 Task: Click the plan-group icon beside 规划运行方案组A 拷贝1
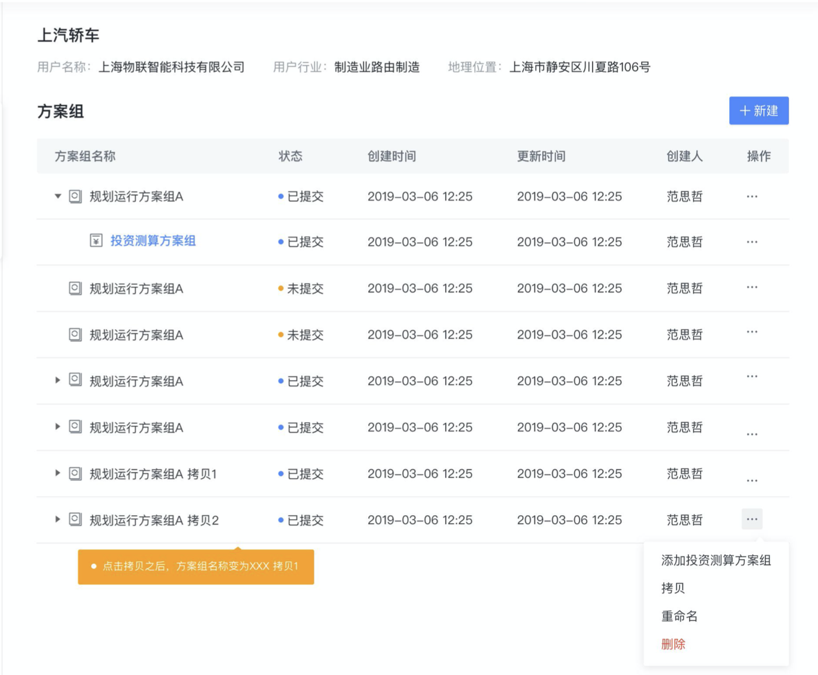click(x=75, y=473)
